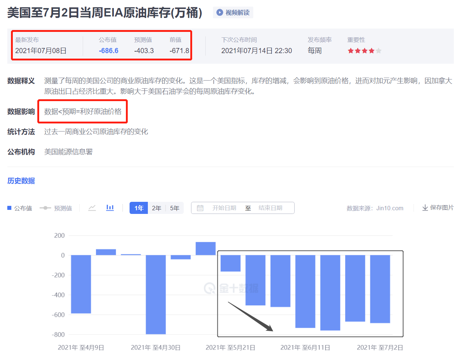Click the 公布值 figure -686.6
This screenshot has height=352, width=467.
(x=109, y=51)
